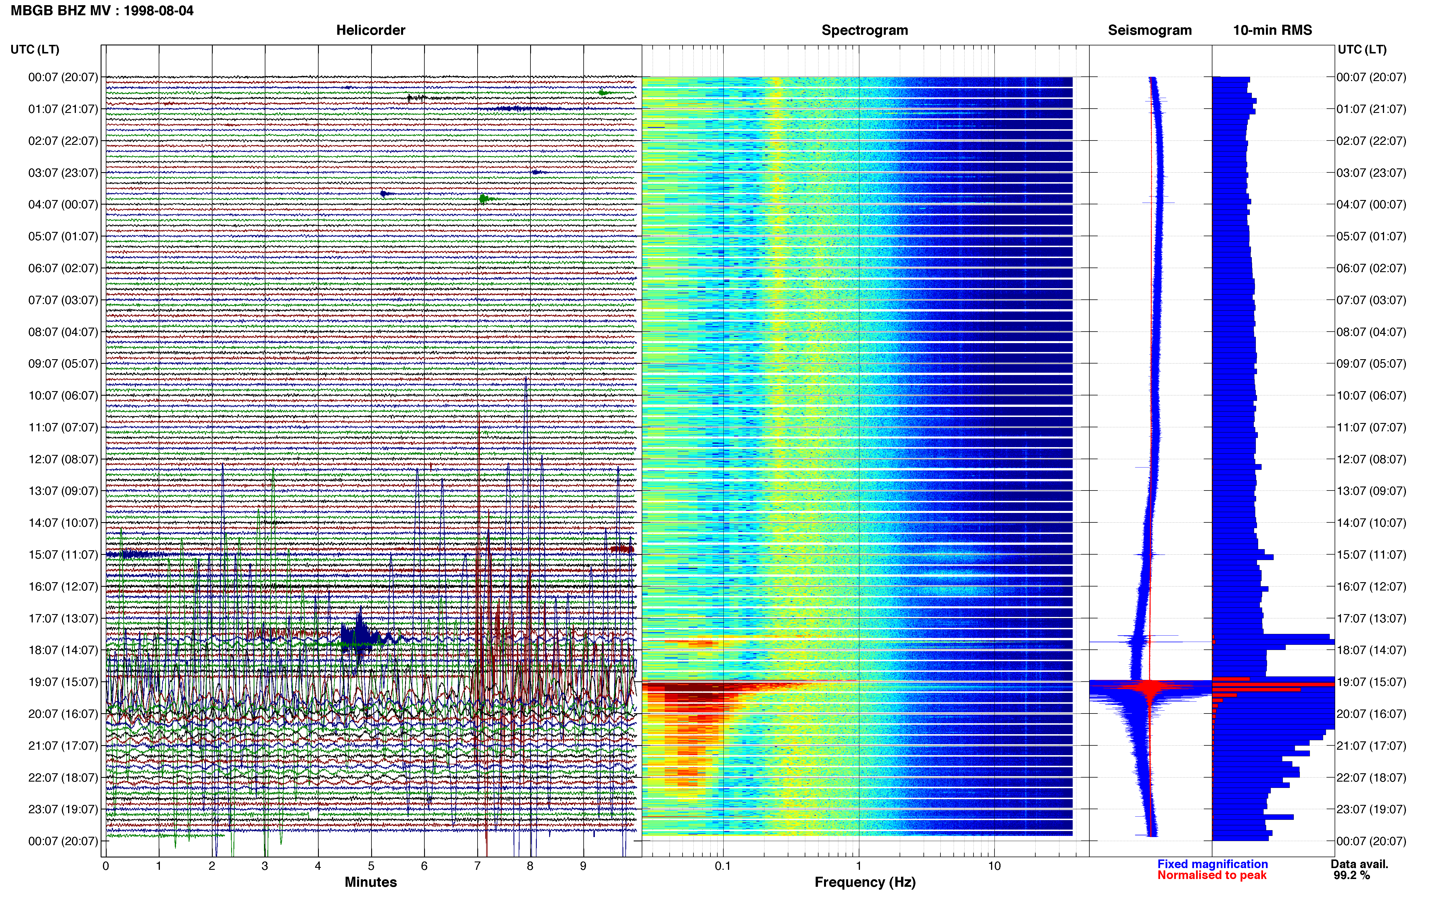Click left time label '06:07 (02:07)'
The width and height of the screenshot is (1443, 902).
(63, 268)
